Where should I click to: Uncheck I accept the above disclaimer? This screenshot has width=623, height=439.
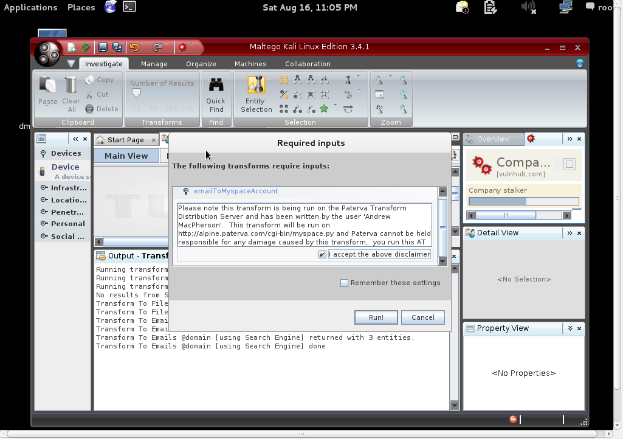point(322,255)
